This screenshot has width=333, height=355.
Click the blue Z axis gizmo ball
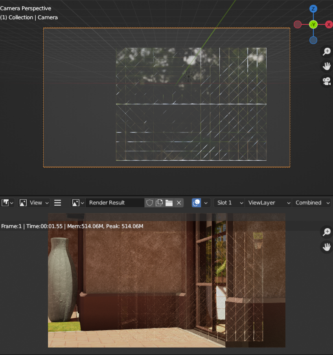pyautogui.click(x=313, y=9)
